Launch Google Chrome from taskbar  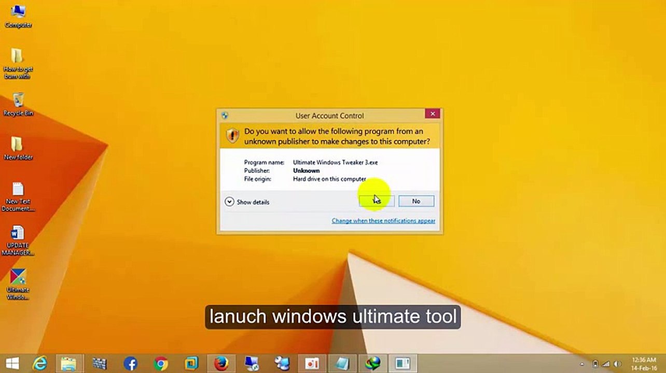pos(161,364)
